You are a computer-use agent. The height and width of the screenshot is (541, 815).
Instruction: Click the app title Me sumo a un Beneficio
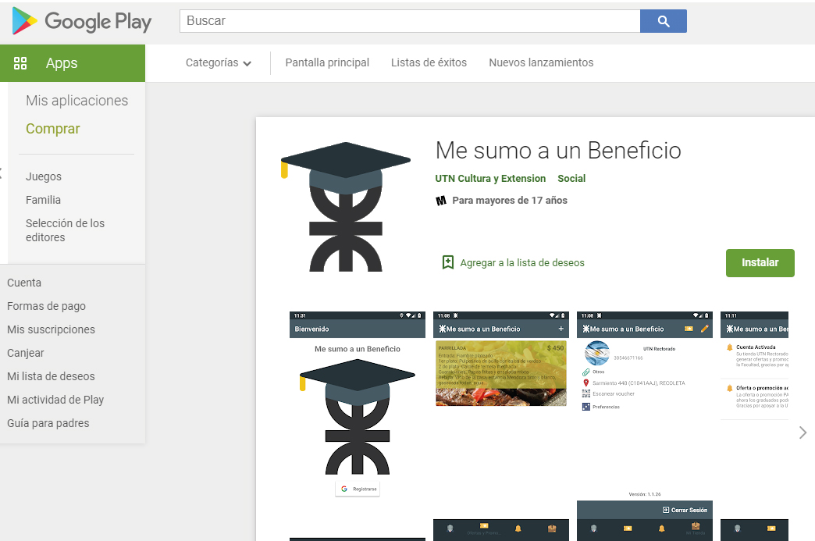558,151
